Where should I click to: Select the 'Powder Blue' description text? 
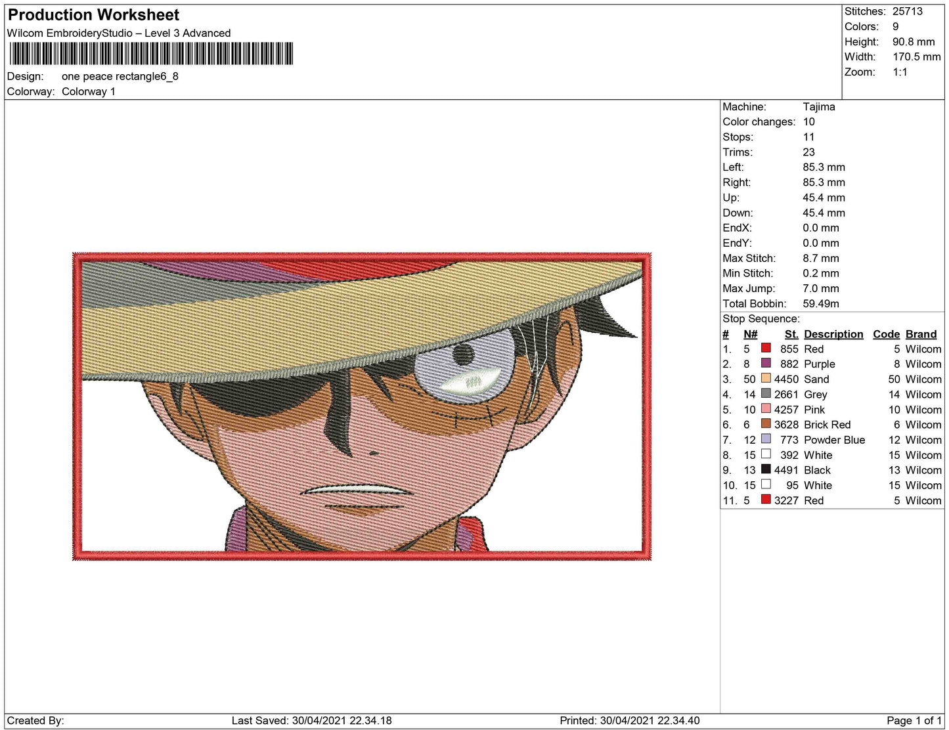coord(834,439)
